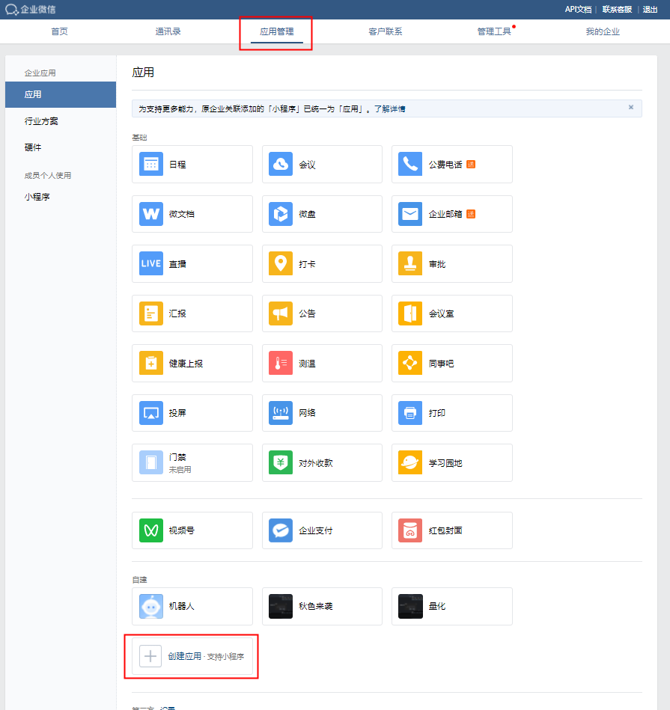Screen dimensions: 670x710
Task: Open the 直播 LIVE app icon
Action: coord(151,263)
